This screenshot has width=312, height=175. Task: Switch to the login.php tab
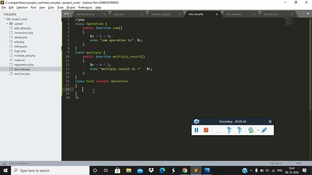click(119, 14)
